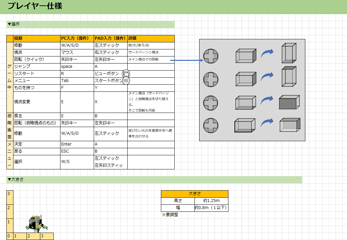The image size is (347, 240).
Task: Click the view button icon beside ビューボタン
Action: [126, 74]
